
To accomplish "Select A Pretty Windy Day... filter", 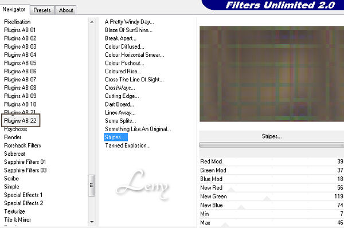I will pyautogui.click(x=130, y=22).
